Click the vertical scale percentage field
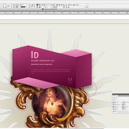Viewport: 129px width, 129px height. click(118, 107)
